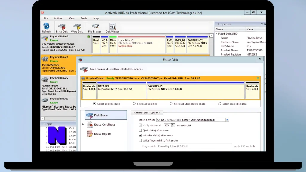
Task: Open the File menu
Action: pyautogui.click(x=46, y=18)
